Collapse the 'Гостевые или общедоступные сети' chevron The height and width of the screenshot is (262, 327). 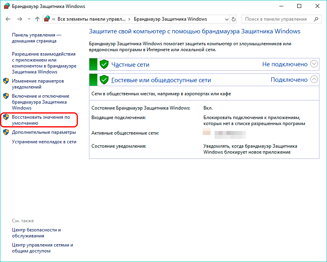[314, 79]
